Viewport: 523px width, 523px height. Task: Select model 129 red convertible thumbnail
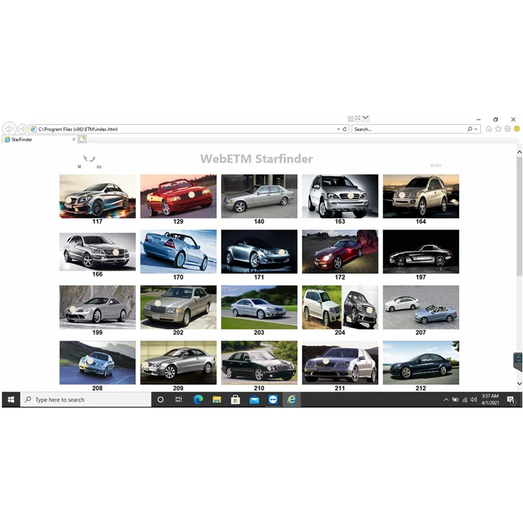[178, 196]
